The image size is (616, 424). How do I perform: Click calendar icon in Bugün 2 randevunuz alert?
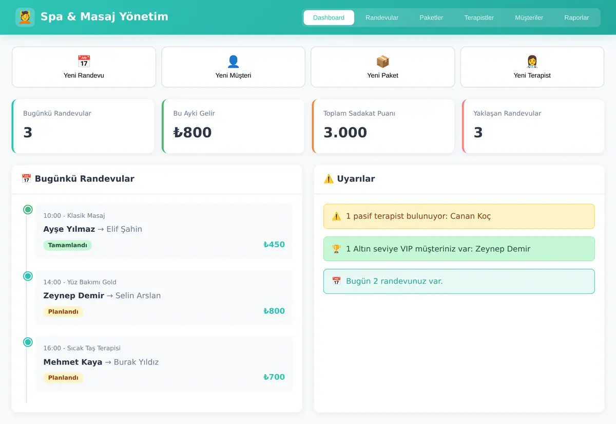336,281
